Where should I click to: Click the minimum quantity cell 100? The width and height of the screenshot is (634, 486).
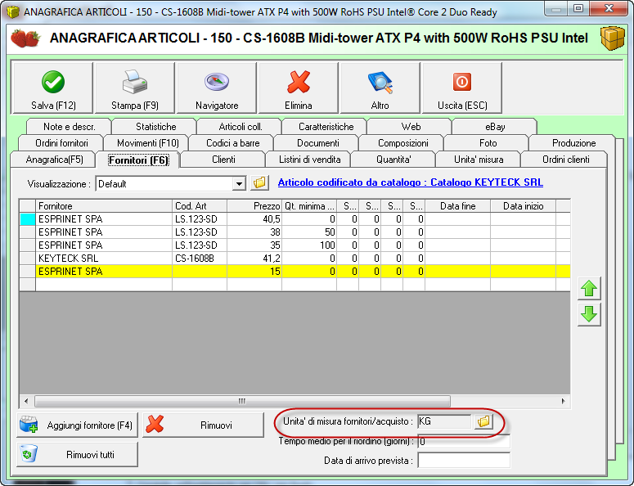tap(309, 245)
